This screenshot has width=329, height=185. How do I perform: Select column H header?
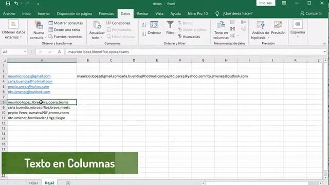click(226, 60)
